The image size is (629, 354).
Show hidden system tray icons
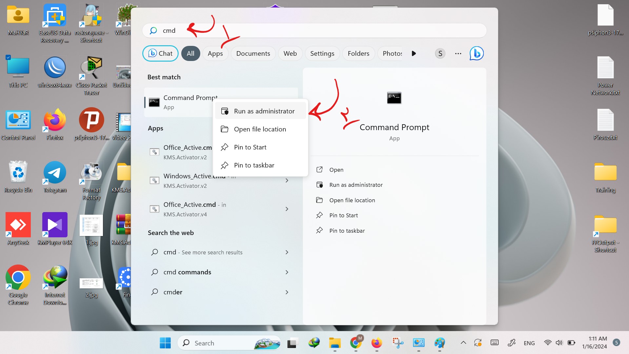point(463,343)
